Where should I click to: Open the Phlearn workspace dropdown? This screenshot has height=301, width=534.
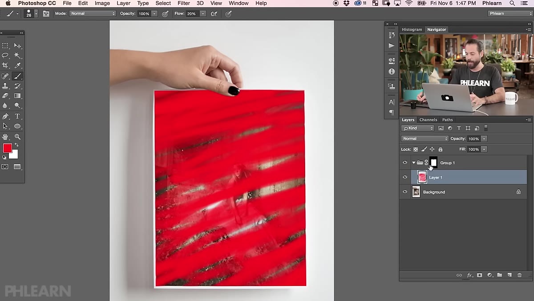(510, 14)
